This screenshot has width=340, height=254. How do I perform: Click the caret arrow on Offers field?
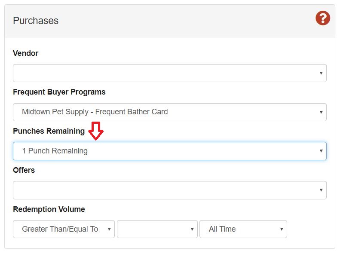pos(321,190)
